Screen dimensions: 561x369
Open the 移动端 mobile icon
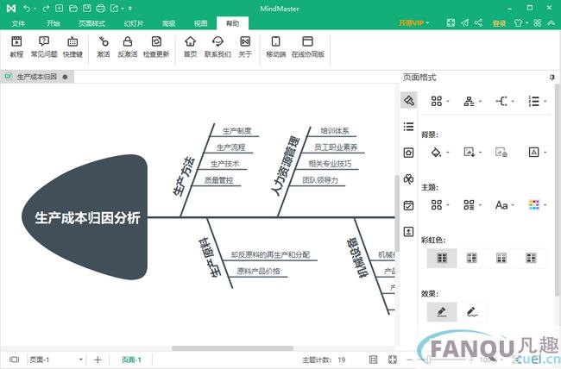(x=275, y=47)
